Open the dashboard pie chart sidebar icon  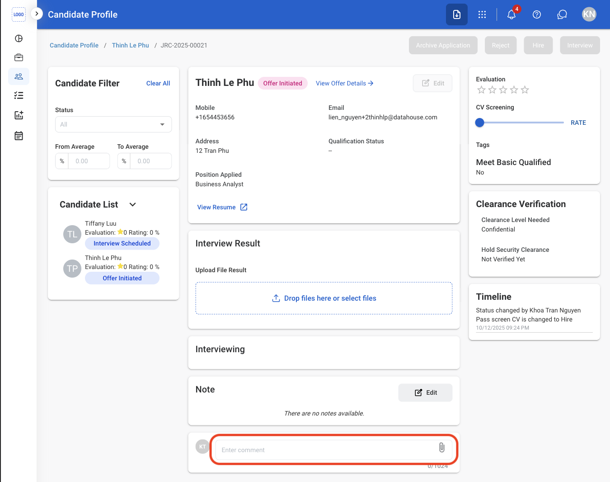(x=19, y=38)
